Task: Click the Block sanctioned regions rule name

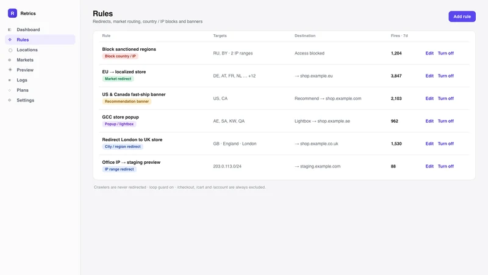Action: coord(129,50)
